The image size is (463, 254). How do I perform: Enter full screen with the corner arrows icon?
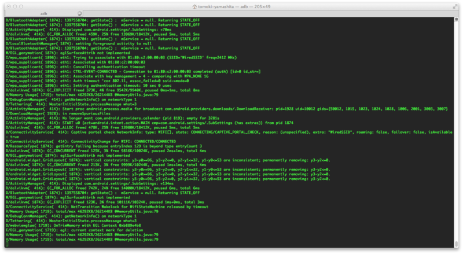[455, 6]
